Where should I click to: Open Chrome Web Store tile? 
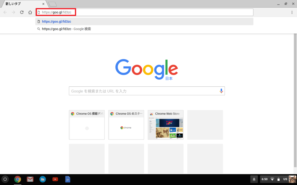tap(166, 125)
